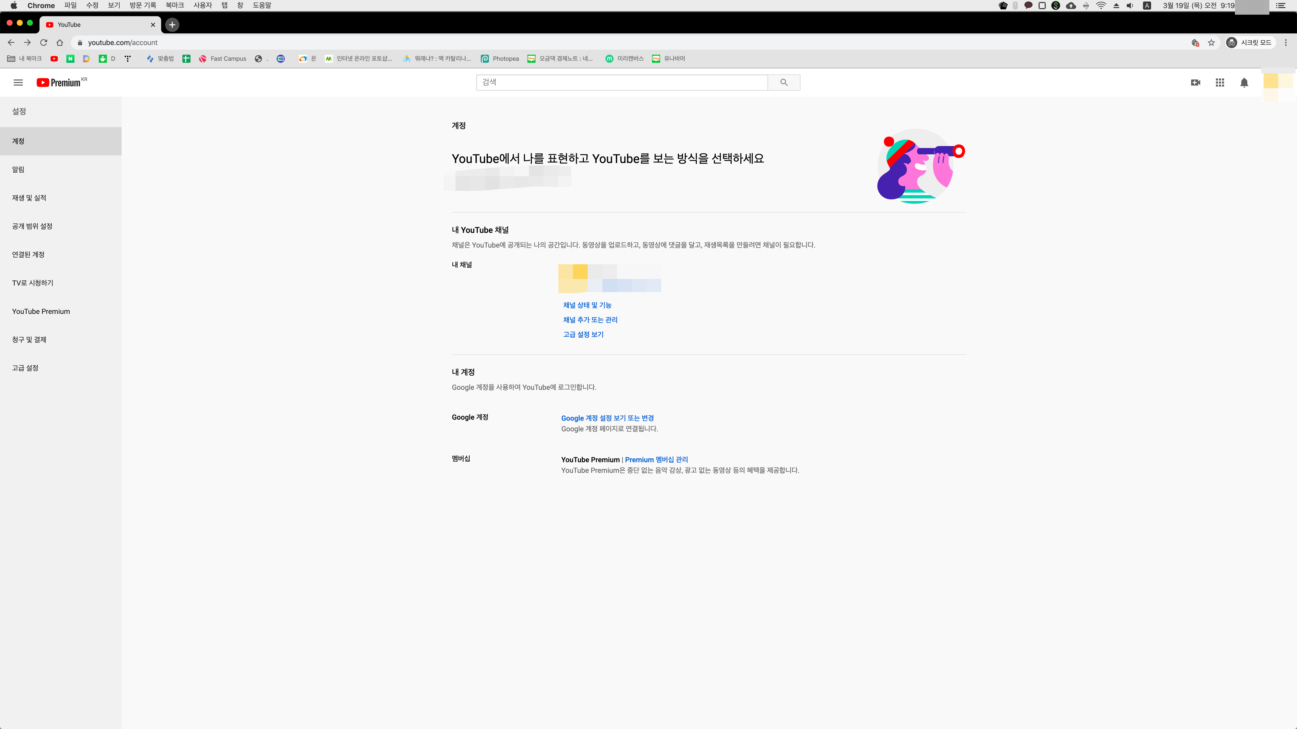Open the 도움말 menu
This screenshot has height=729, width=1297.
[x=262, y=6]
